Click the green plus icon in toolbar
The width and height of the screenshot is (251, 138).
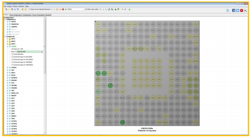click(x=66, y=9)
